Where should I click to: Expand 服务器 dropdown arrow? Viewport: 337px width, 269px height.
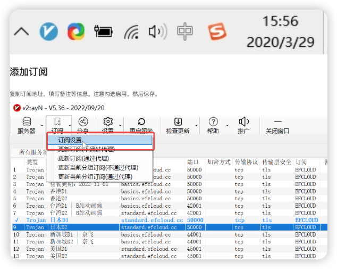coord(42,126)
